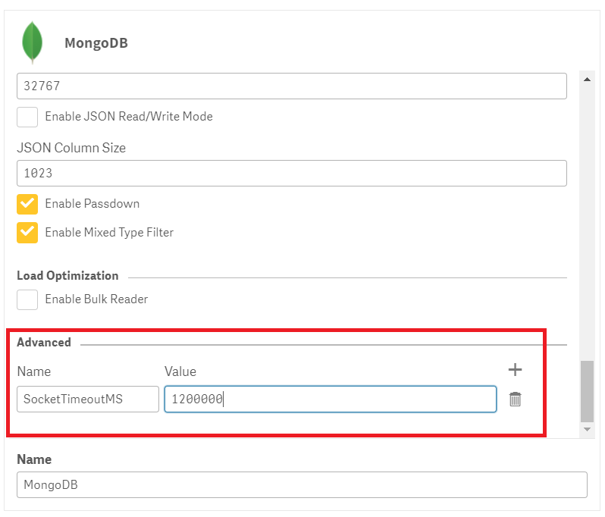605x517 pixels.
Task: Select the SocketTimeoutMS property name field
Action: 87,399
